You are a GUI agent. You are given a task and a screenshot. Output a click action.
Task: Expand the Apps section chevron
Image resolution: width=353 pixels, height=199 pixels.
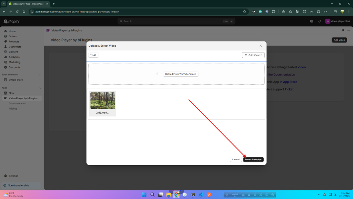(x=40, y=88)
